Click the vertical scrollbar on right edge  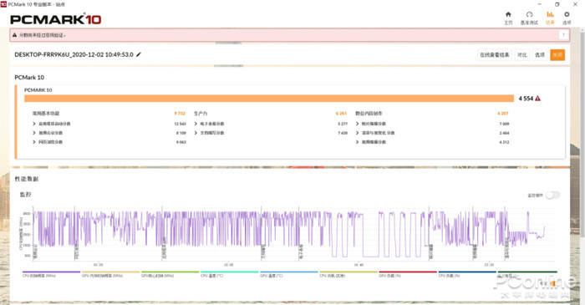pyautogui.click(x=582, y=135)
